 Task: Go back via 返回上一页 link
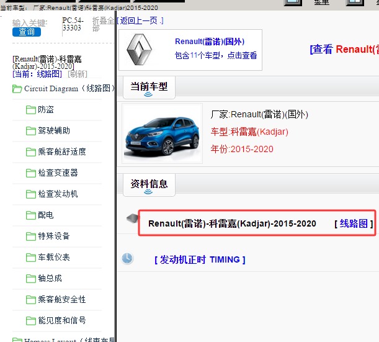pyautogui.click(x=140, y=21)
